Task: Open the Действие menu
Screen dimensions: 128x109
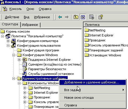Action: coord(12,17)
